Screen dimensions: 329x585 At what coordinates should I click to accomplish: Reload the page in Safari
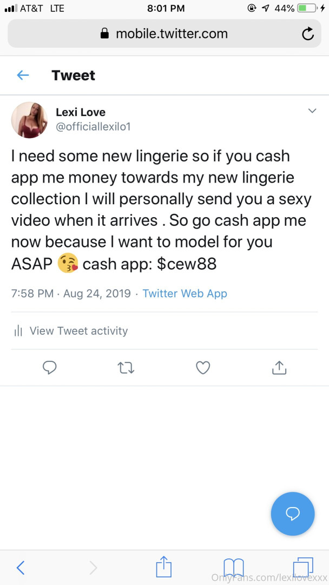[307, 35]
